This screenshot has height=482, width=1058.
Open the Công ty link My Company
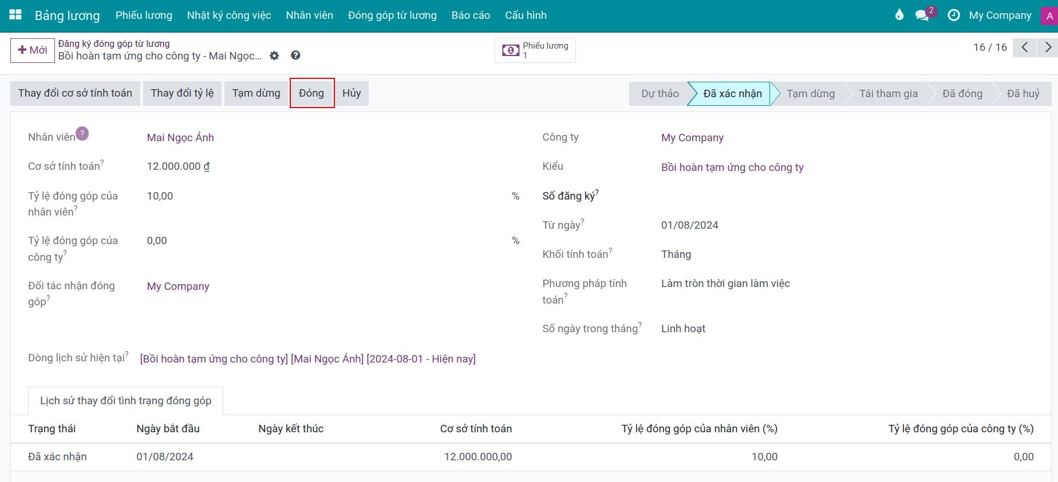point(692,138)
